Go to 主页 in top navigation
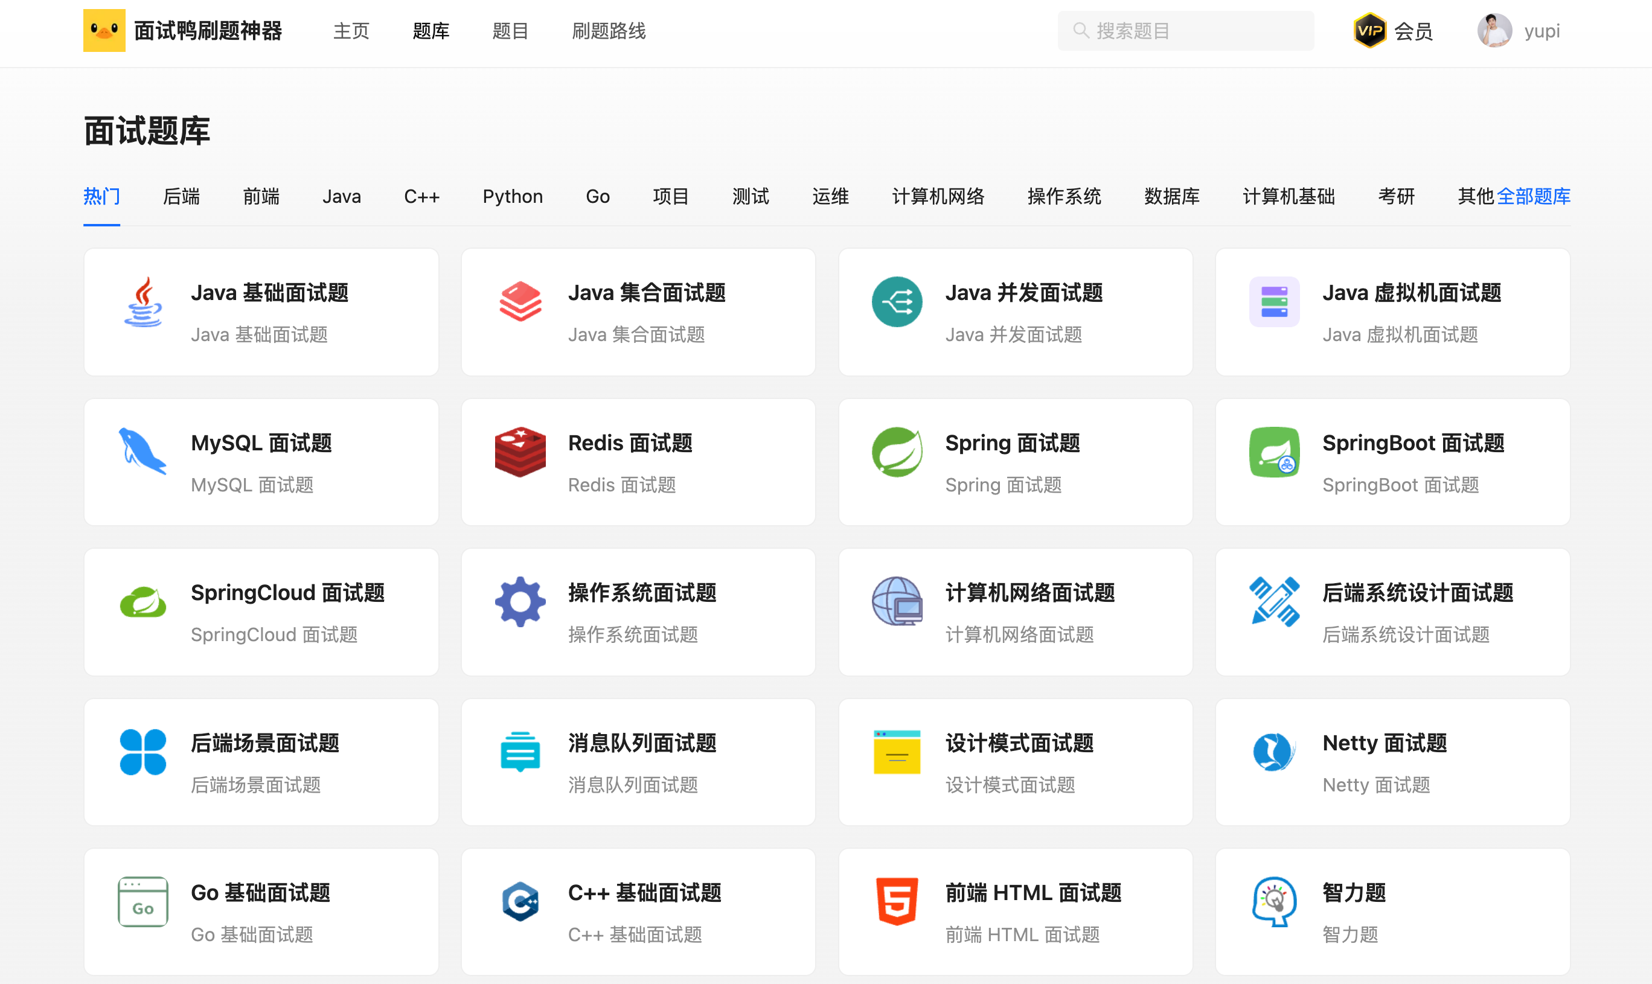The height and width of the screenshot is (984, 1652). coord(351,31)
